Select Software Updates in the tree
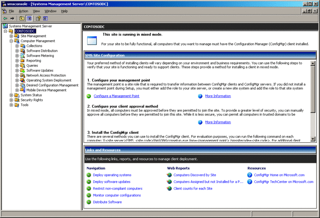 (40, 71)
